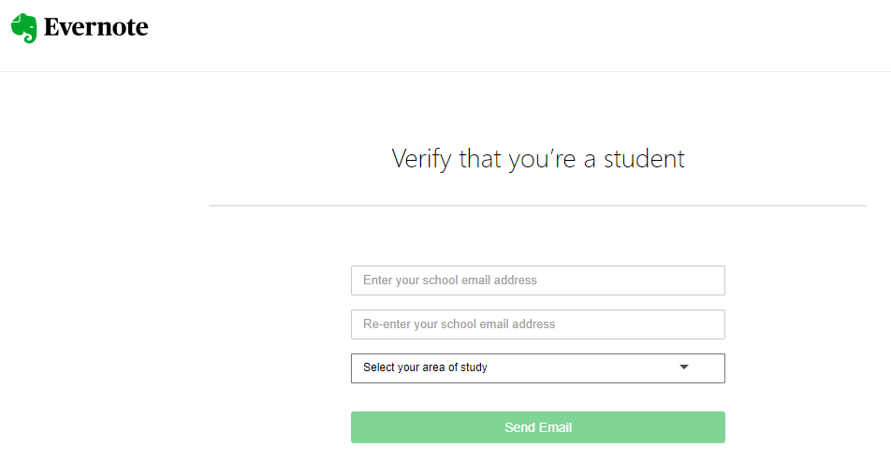Focus the re-enter school email field
The height and width of the screenshot is (475, 891).
point(537,324)
